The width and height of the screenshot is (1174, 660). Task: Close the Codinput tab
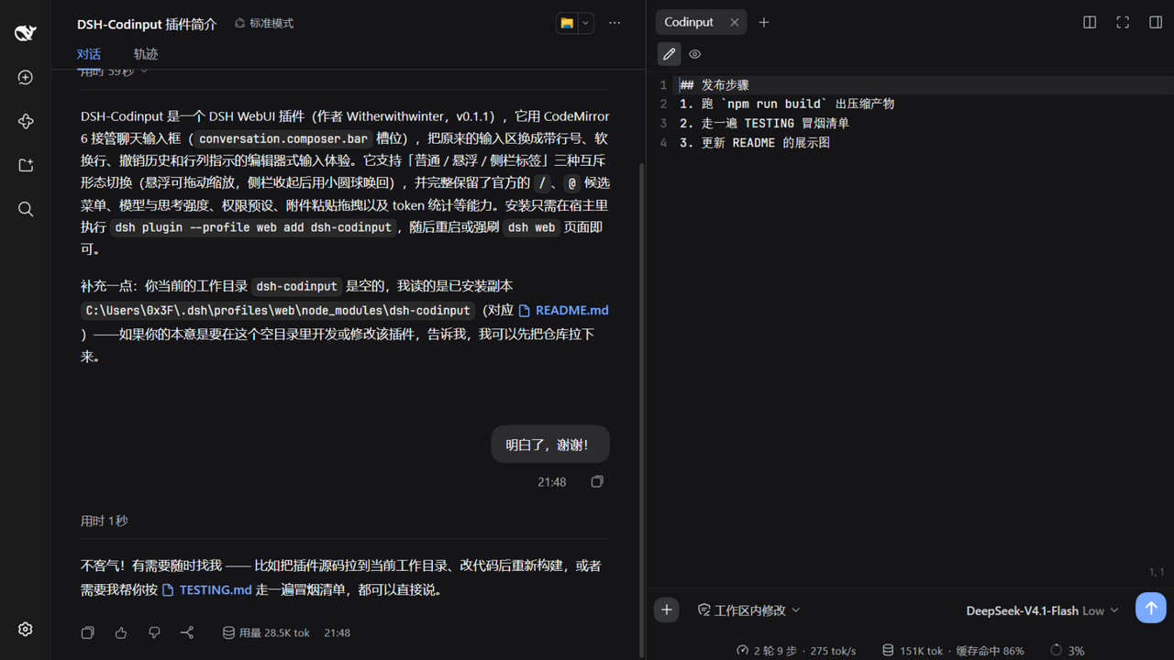[735, 22]
